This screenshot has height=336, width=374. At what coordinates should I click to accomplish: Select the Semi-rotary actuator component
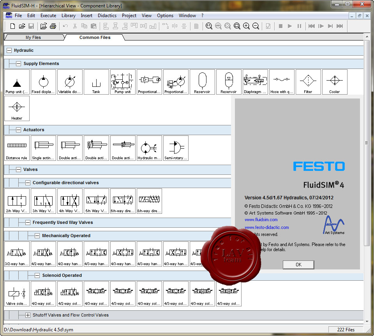[176, 148]
